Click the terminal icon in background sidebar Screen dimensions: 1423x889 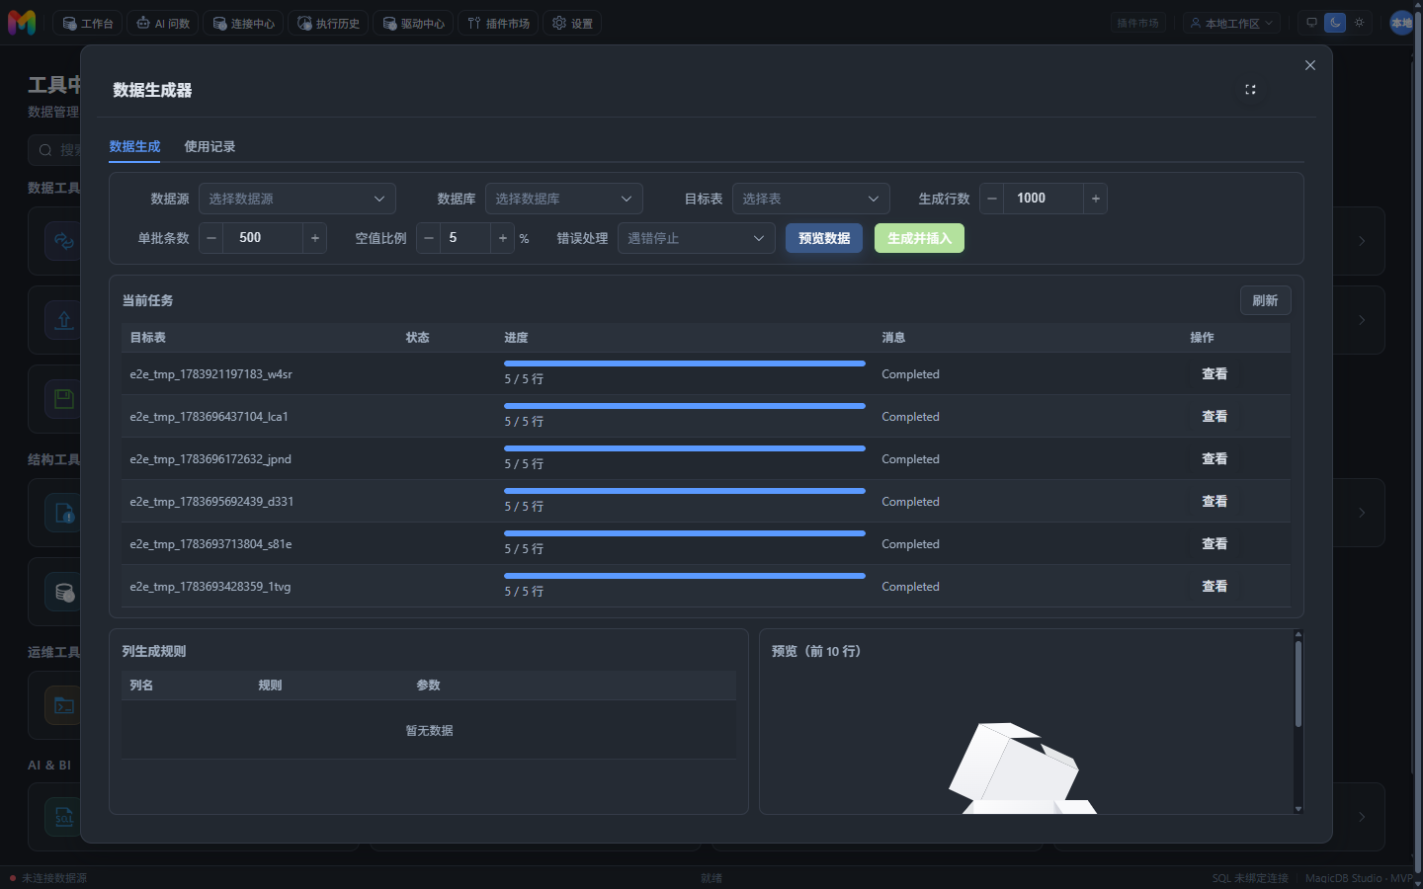tap(64, 705)
